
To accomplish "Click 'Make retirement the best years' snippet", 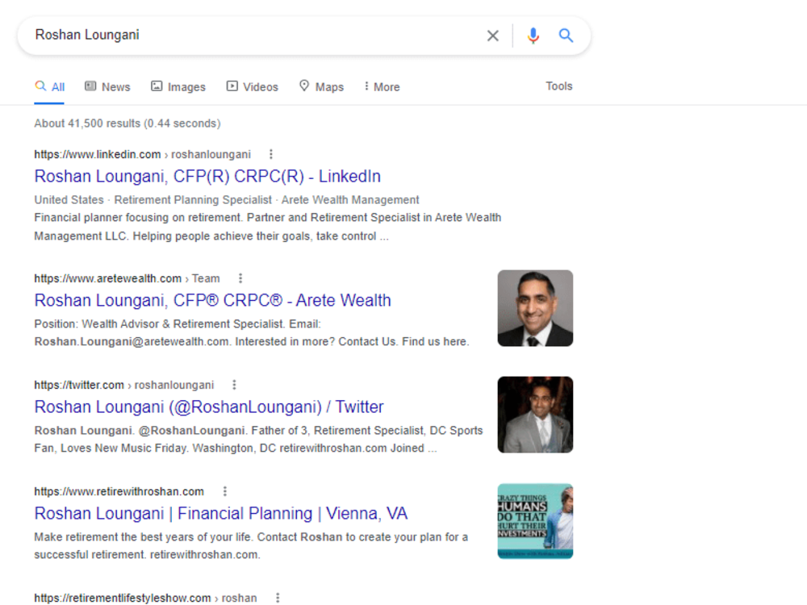I will pyautogui.click(x=251, y=546).
